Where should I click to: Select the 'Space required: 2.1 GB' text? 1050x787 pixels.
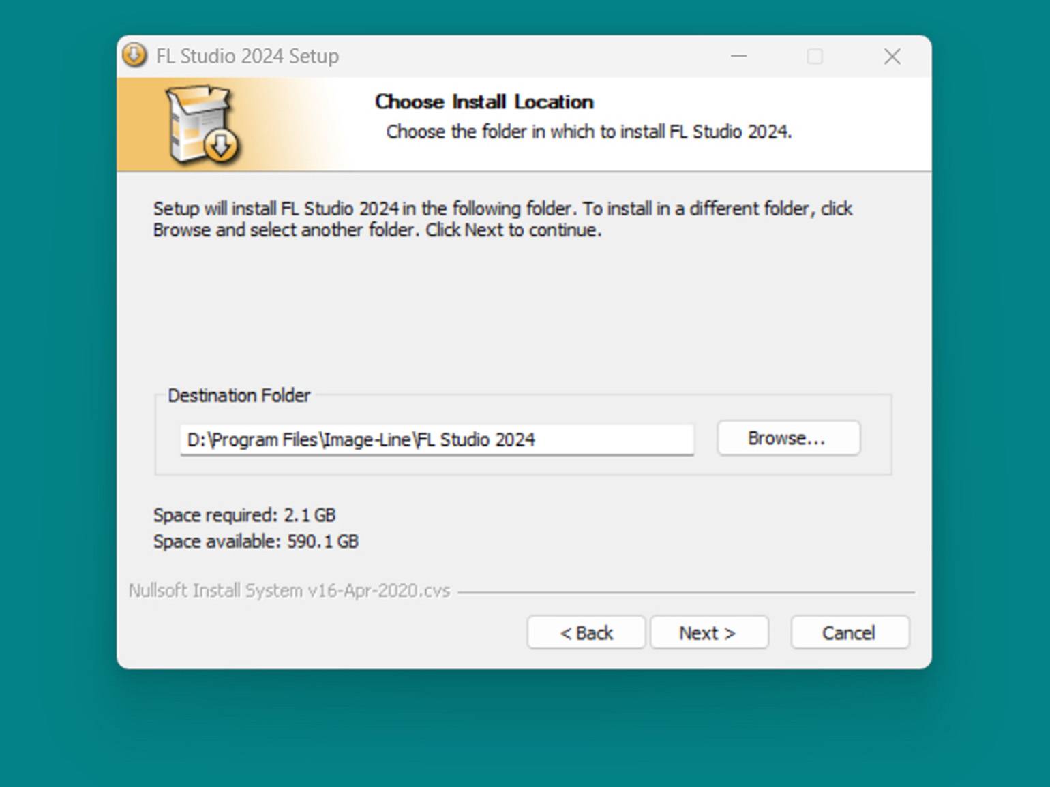tap(244, 515)
